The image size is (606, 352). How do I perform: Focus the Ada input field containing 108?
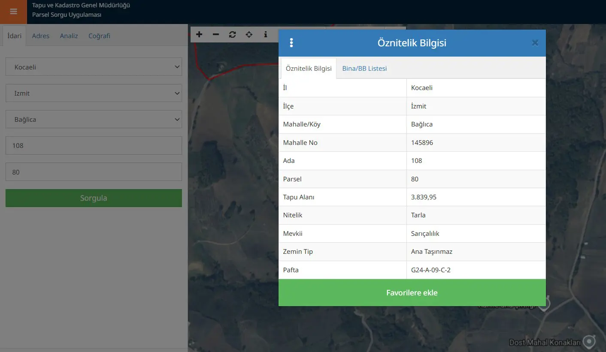(x=94, y=145)
